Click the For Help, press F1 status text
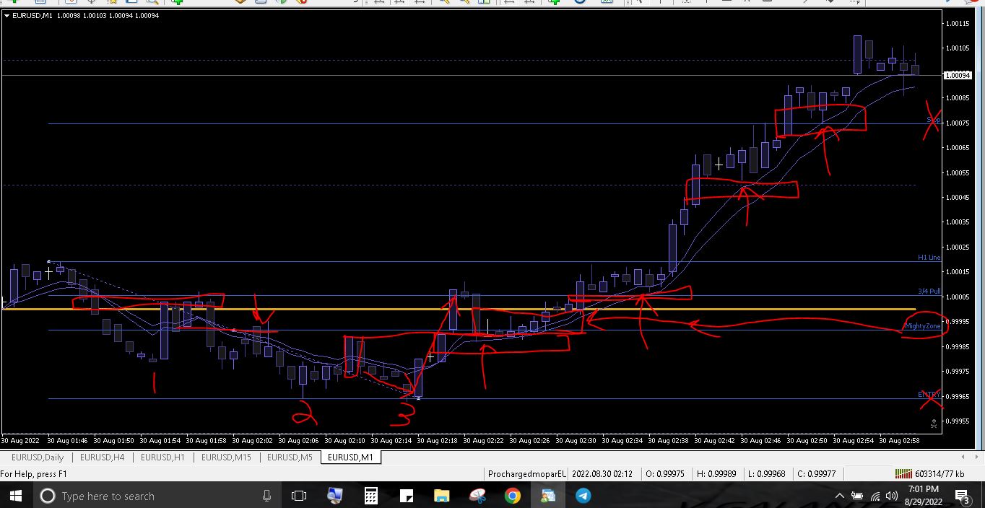 (34, 473)
